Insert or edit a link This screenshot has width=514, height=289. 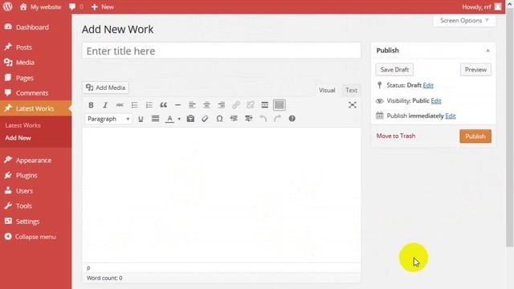(x=235, y=105)
